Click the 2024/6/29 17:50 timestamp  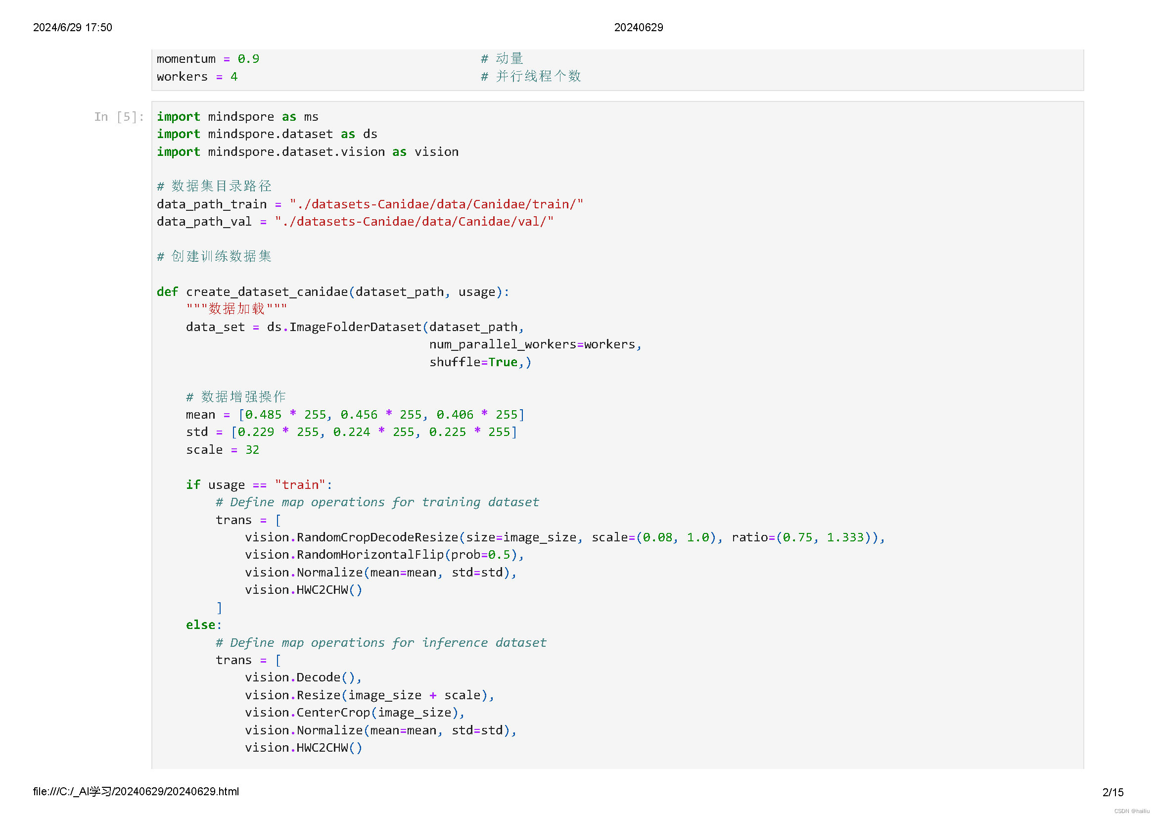pos(73,27)
